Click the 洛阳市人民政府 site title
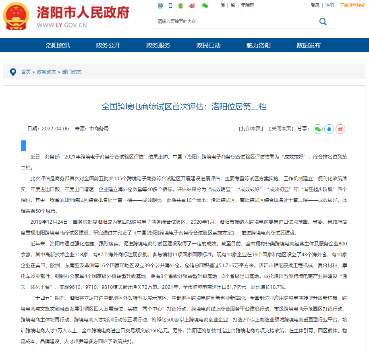The width and height of the screenshot is (369, 352). pyautogui.click(x=83, y=12)
